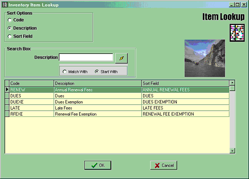Select the Dues Exemption row
This screenshot has height=179, width=249.
point(117,102)
